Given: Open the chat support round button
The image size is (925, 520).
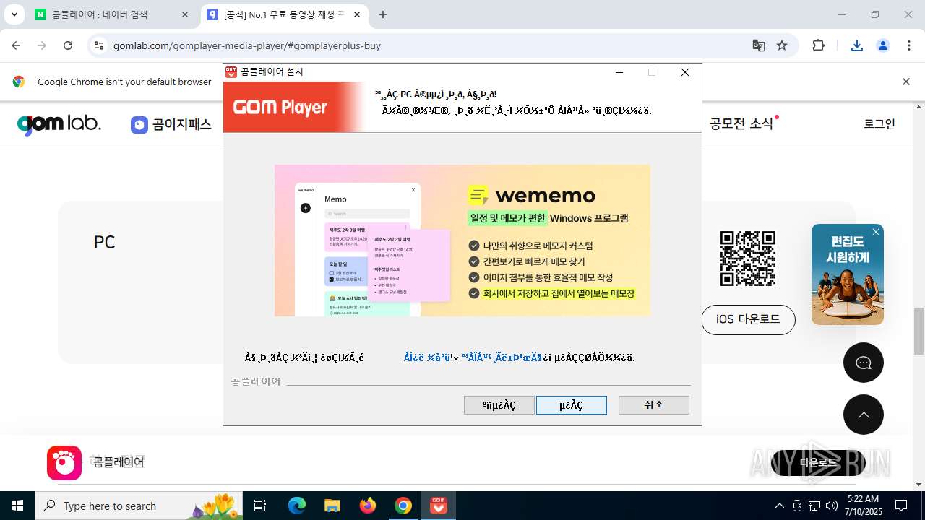Looking at the screenshot, I should 864,363.
